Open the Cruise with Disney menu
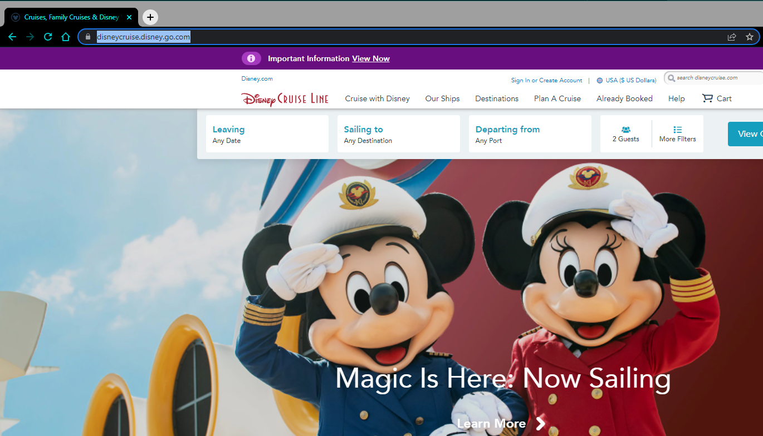 coord(377,98)
